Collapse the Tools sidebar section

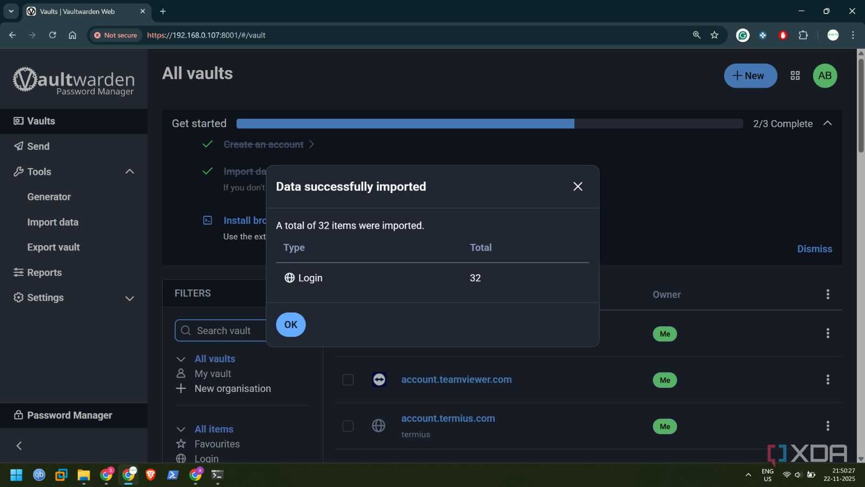click(129, 172)
